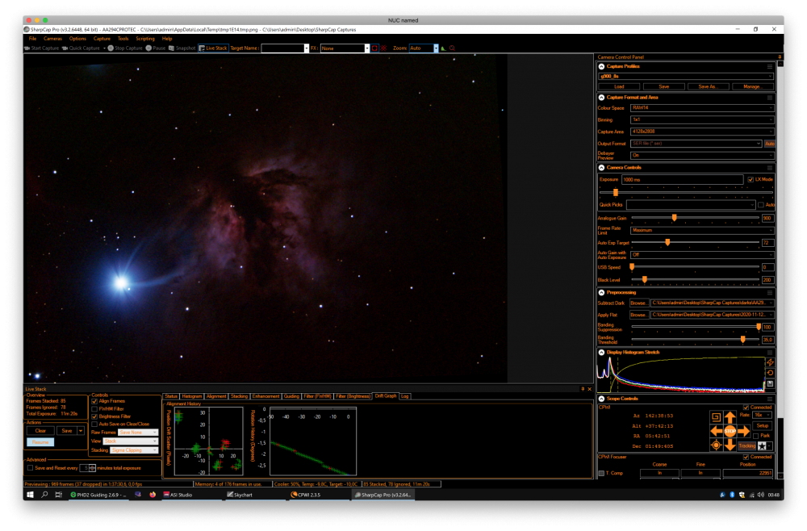807x531 pixels.
Task: Toggle the Align Frames checkbox
Action: click(94, 401)
